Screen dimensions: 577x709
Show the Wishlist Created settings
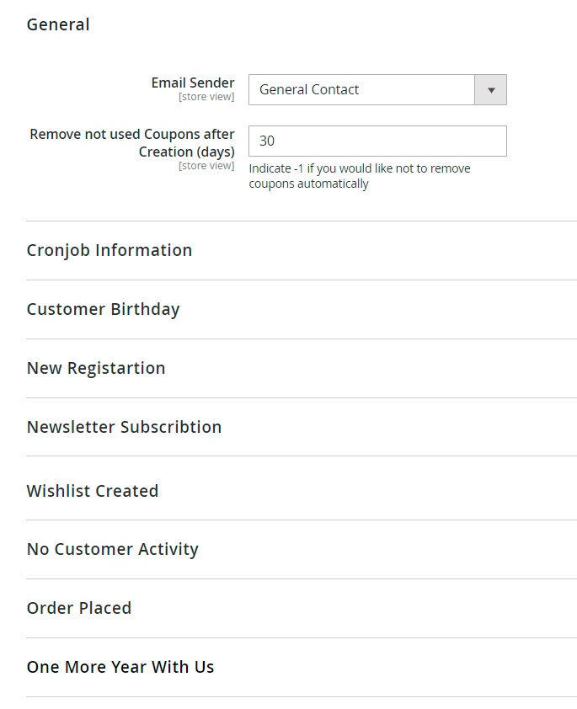93,491
